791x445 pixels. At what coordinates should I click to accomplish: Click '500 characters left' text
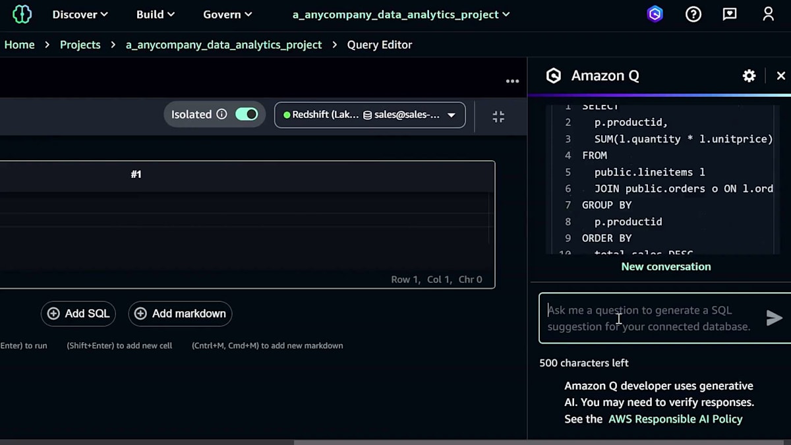(x=584, y=363)
